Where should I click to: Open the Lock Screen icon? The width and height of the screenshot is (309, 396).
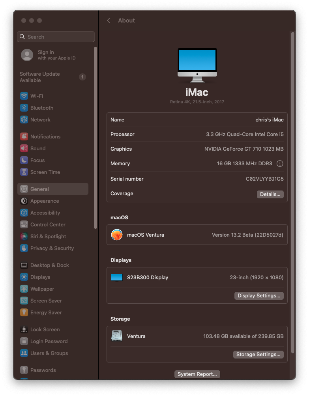point(24,330)
